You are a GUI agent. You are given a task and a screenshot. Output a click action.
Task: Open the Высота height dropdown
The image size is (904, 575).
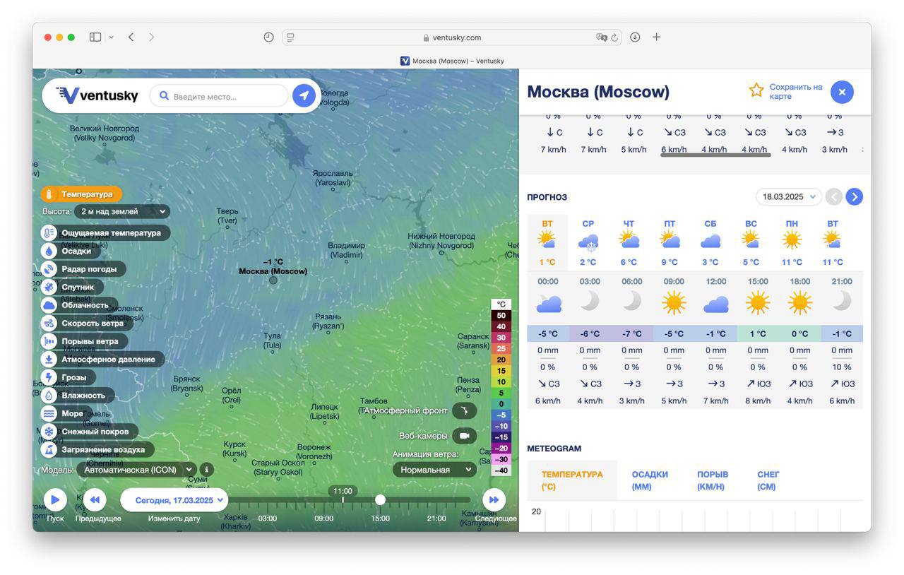tap(123, 211)
